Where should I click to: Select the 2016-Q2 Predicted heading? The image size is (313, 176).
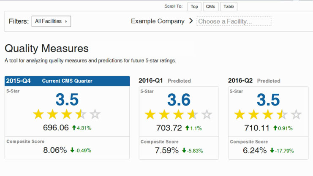(254, 81)
